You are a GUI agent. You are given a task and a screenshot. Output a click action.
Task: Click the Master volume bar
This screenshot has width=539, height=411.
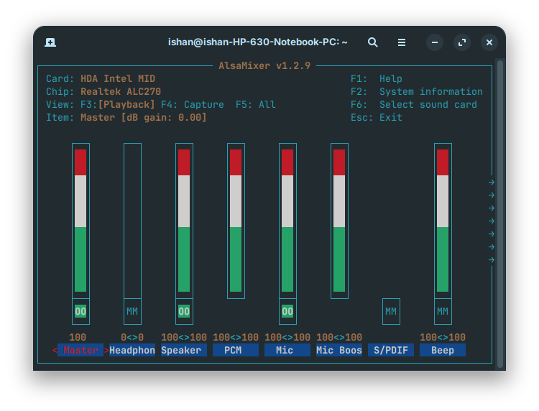(x=80, y=219)
